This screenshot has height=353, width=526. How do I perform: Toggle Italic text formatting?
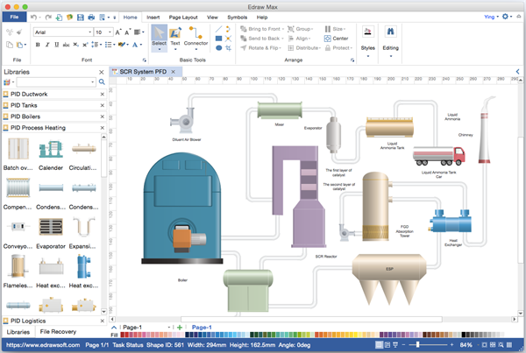tap(47, 45)
